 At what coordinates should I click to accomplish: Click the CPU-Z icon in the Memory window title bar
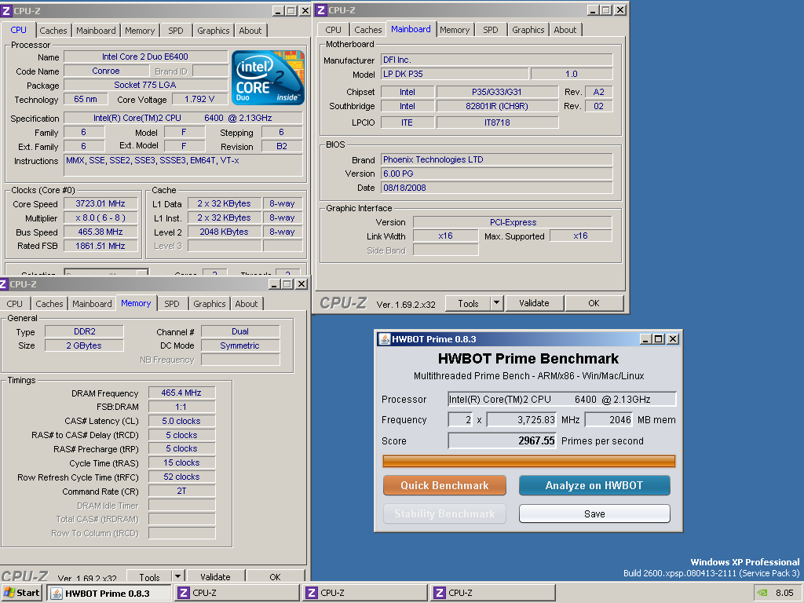[4, 283]
